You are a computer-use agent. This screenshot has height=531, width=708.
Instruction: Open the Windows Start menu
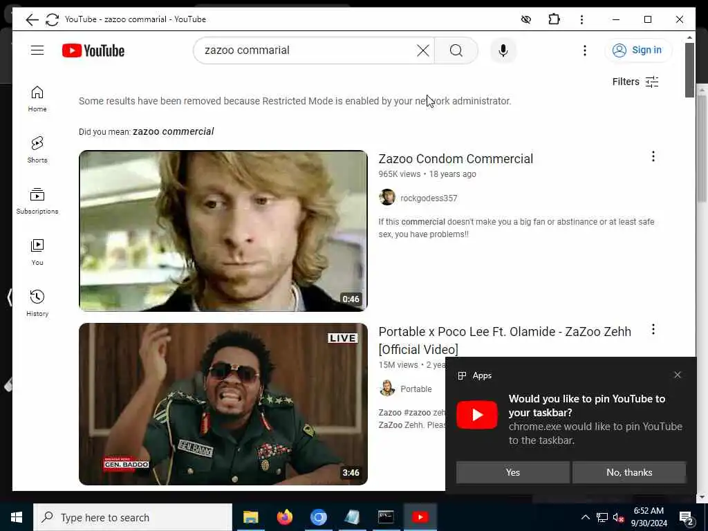coord(17,517)
